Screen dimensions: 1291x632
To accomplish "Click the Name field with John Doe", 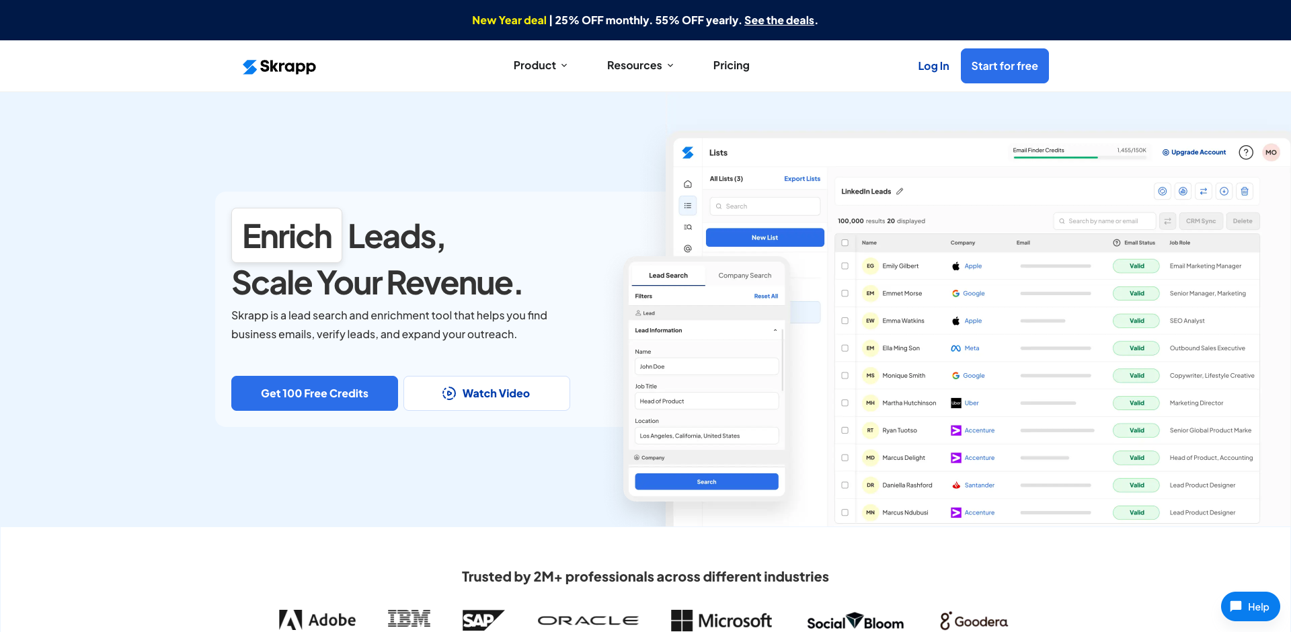I will pos(707,366).
